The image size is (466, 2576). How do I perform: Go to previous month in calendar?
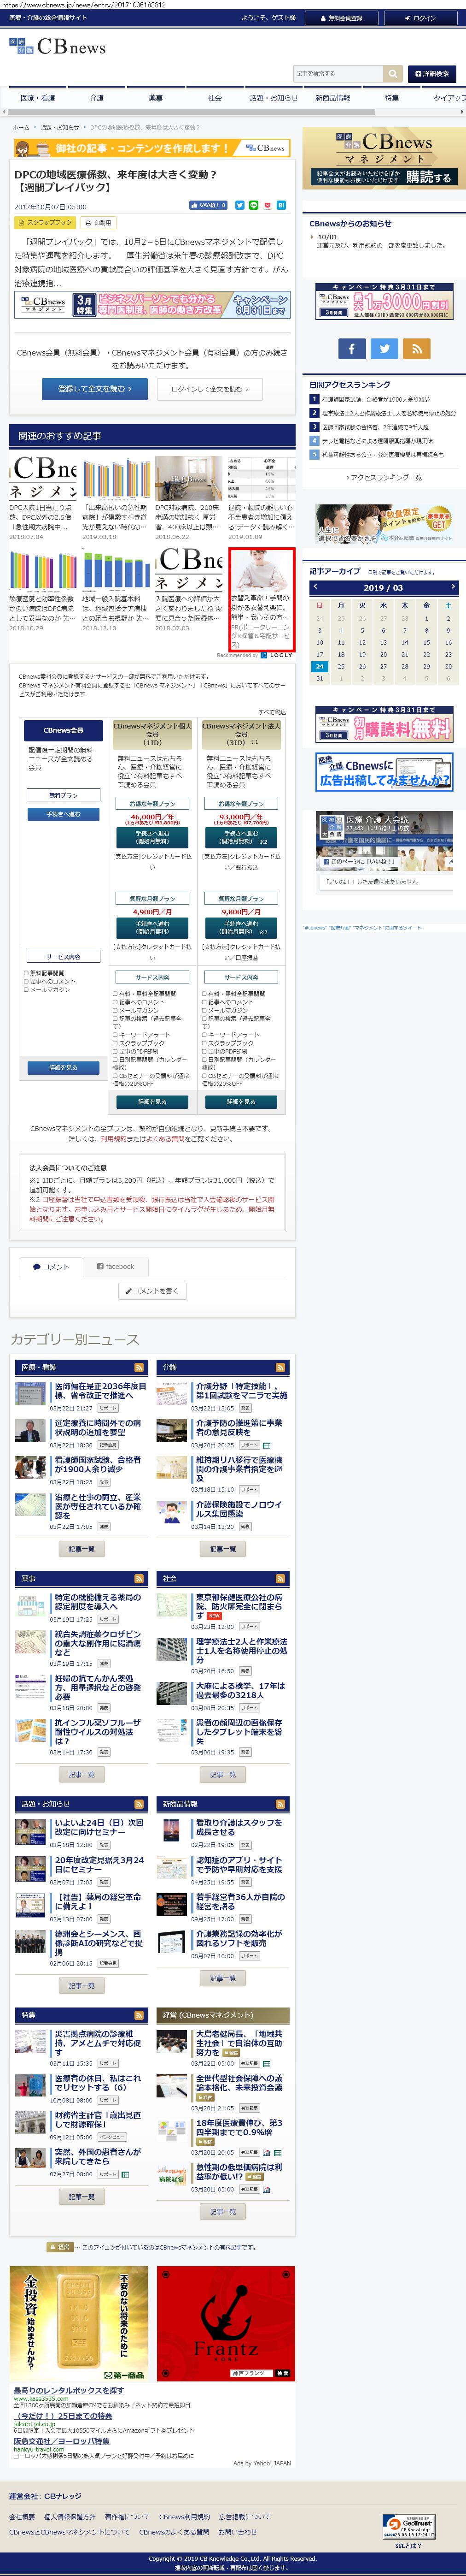(316, 587)
